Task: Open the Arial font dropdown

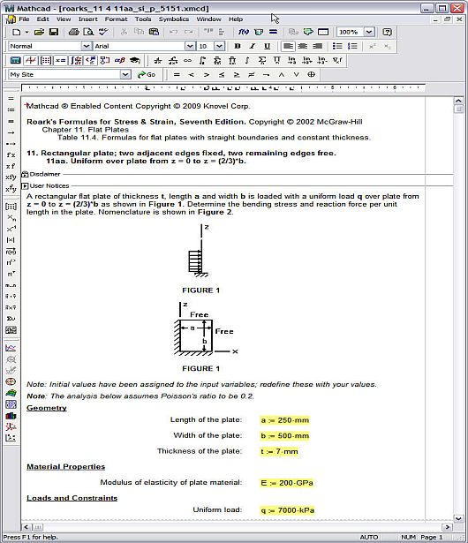Action: tap(190, 46)
